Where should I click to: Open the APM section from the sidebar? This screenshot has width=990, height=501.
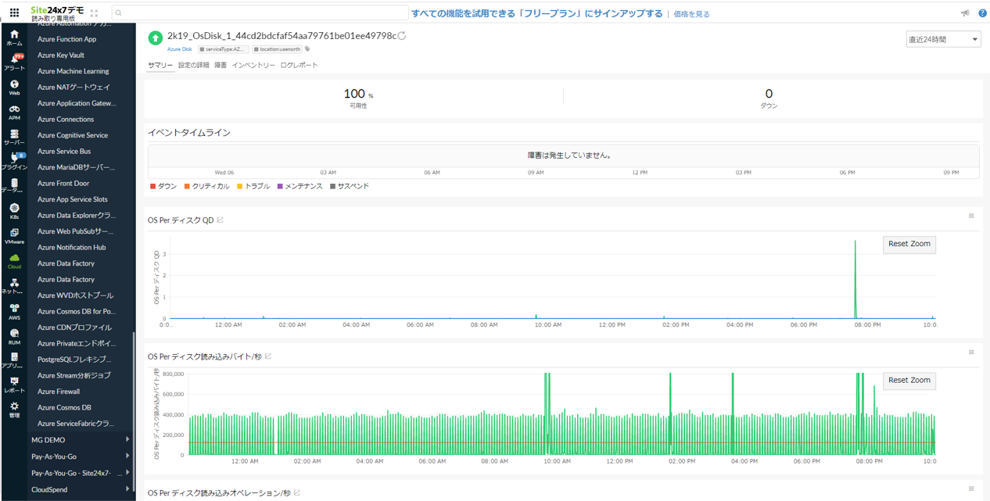pyautogui.click(x=13, y=112)
